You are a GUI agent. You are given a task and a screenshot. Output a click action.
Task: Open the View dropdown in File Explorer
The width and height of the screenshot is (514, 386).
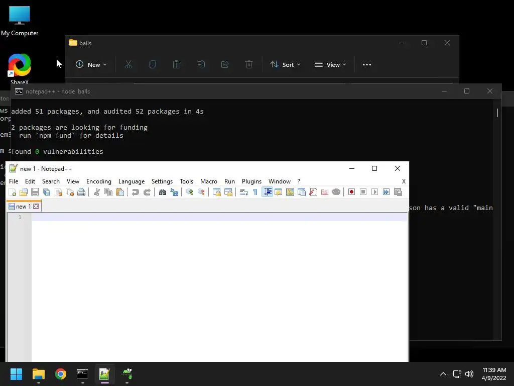(x=330, y=65)
